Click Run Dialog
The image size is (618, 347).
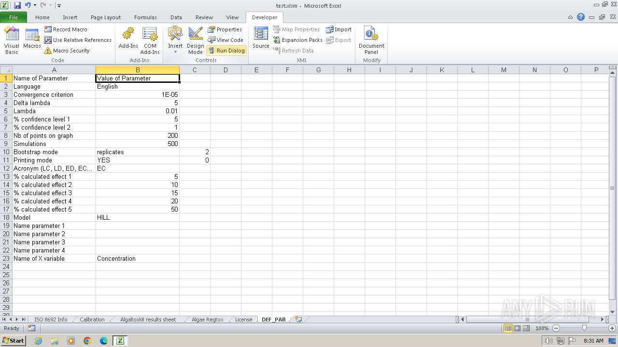point(226,51)
